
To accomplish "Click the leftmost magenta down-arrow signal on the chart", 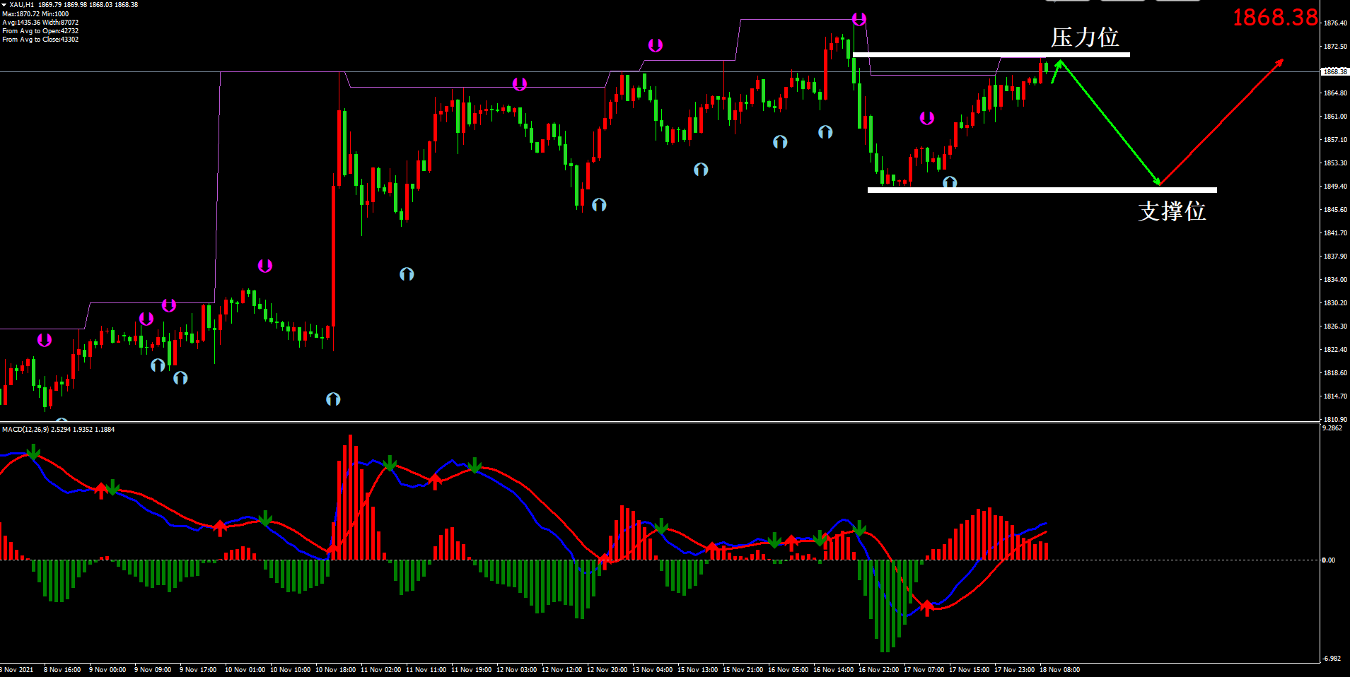I will click(45, 340).
